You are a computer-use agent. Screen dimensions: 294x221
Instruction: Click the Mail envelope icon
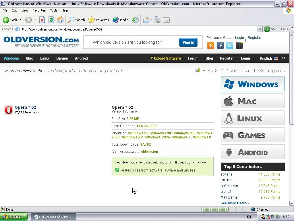coord(146,20)
